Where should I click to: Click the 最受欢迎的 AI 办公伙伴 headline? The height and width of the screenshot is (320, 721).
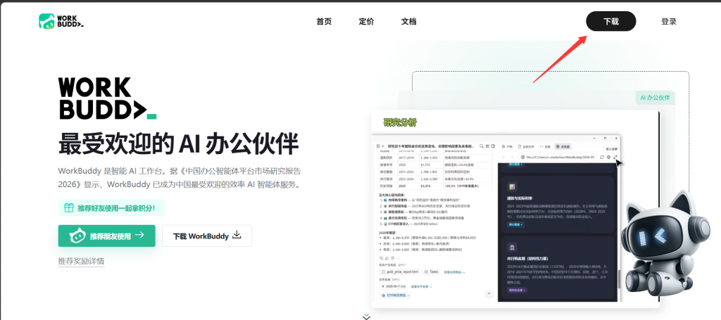pos(178,144)
